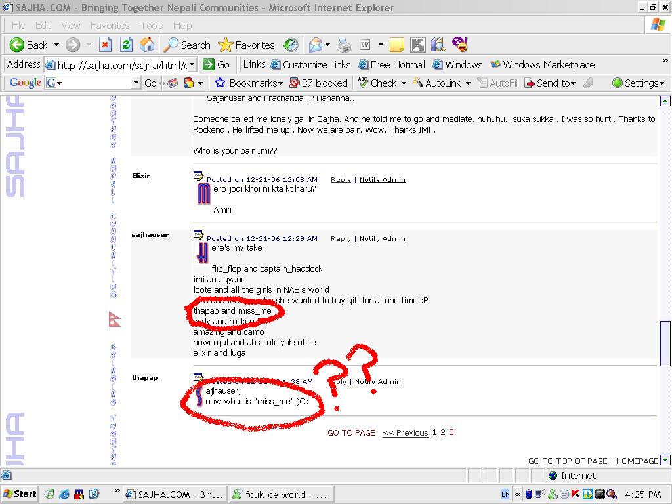Open the Favorites star button
The height and width of the screenshot is (504, 672).
tap(247, 45)
